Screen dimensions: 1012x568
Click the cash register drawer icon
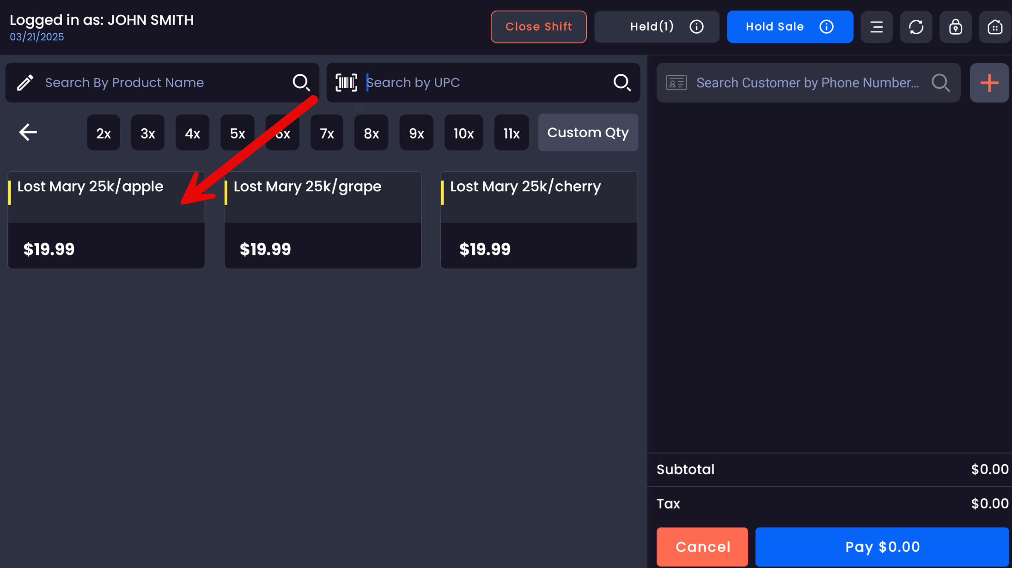(x=994, y=27)
